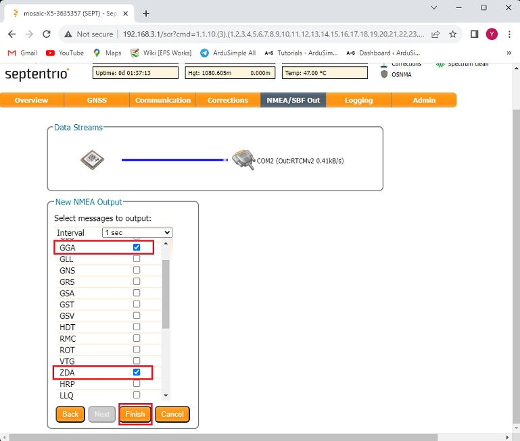Switch to the Communication tab

(163, 100)
